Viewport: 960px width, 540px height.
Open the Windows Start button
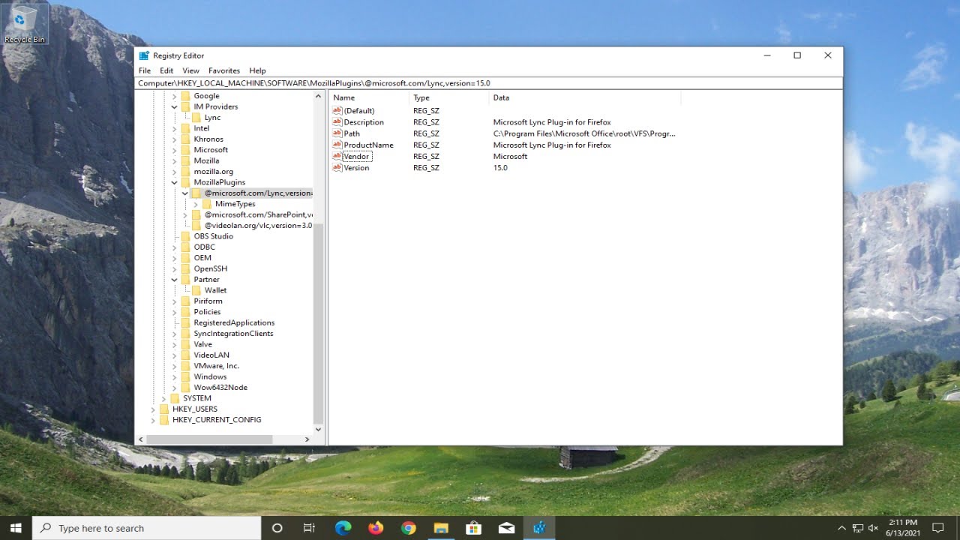tap(16, 528)
